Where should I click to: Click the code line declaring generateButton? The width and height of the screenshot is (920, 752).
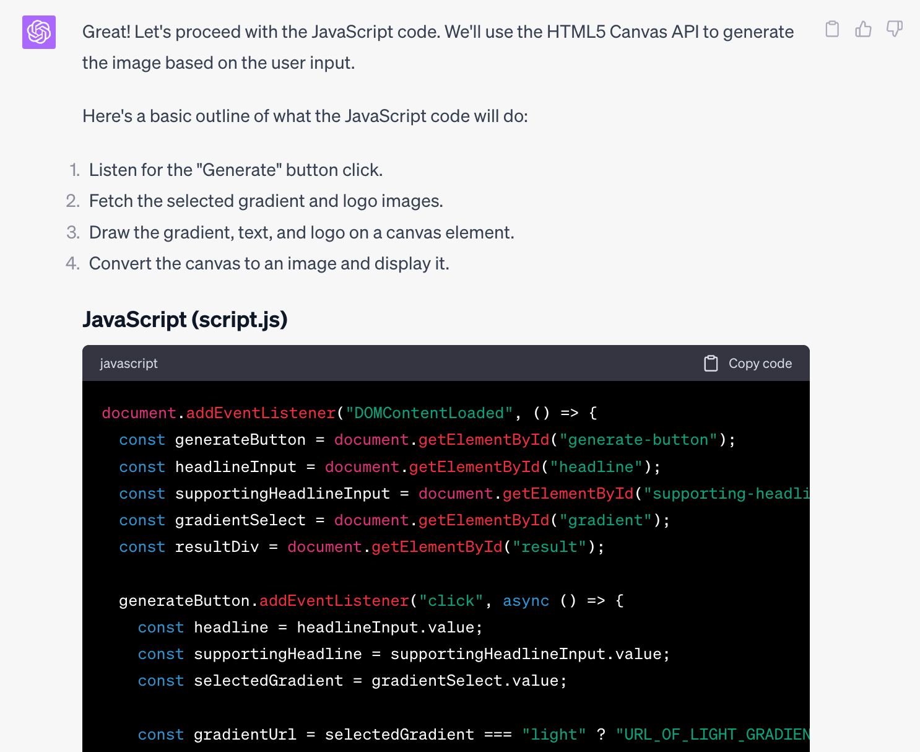point(427,440)
